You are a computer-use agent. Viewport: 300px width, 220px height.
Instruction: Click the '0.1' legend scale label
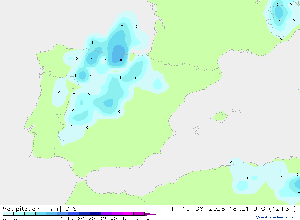[x=5, y=218]
